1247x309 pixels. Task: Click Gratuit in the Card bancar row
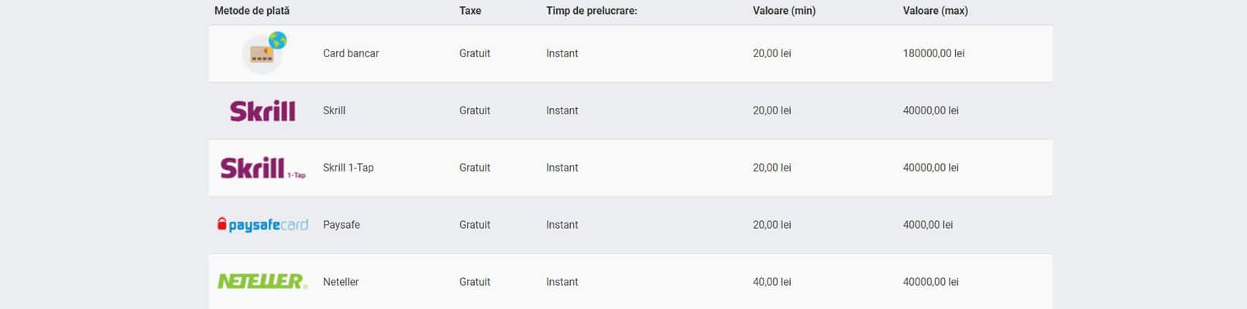475,53
